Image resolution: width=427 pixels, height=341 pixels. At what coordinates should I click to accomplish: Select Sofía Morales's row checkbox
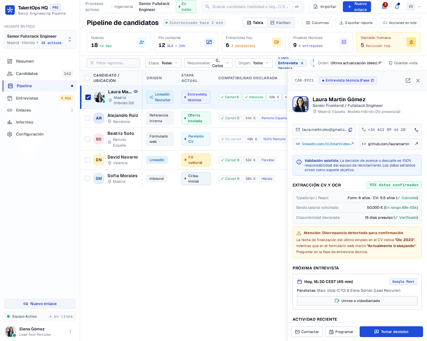87,178
